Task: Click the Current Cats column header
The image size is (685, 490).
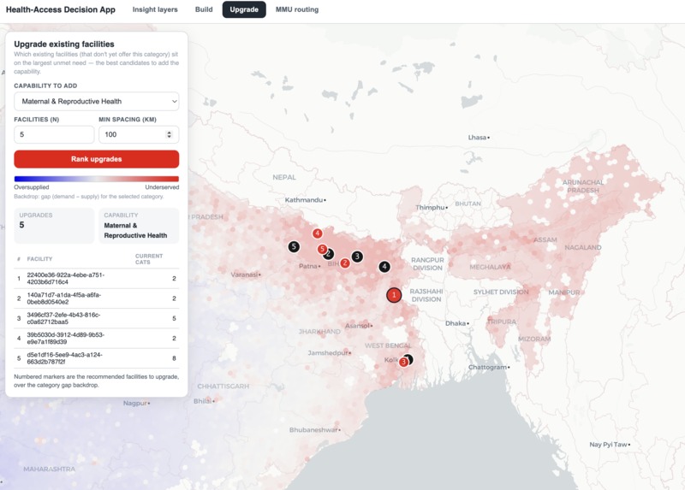Action: point(148,259)
